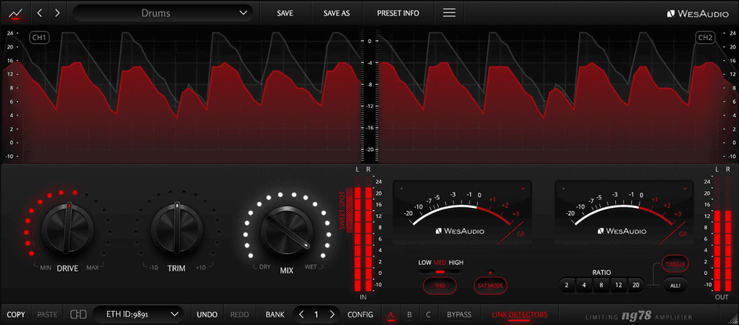
Task: Toggle BYPASS
Action: [459, 314]
